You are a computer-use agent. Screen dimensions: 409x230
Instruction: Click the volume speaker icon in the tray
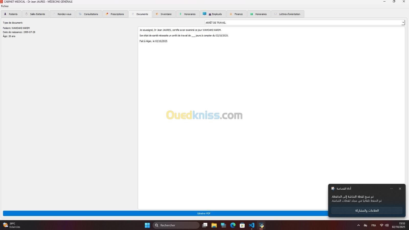pyautogui.click(x=387, y=225)
